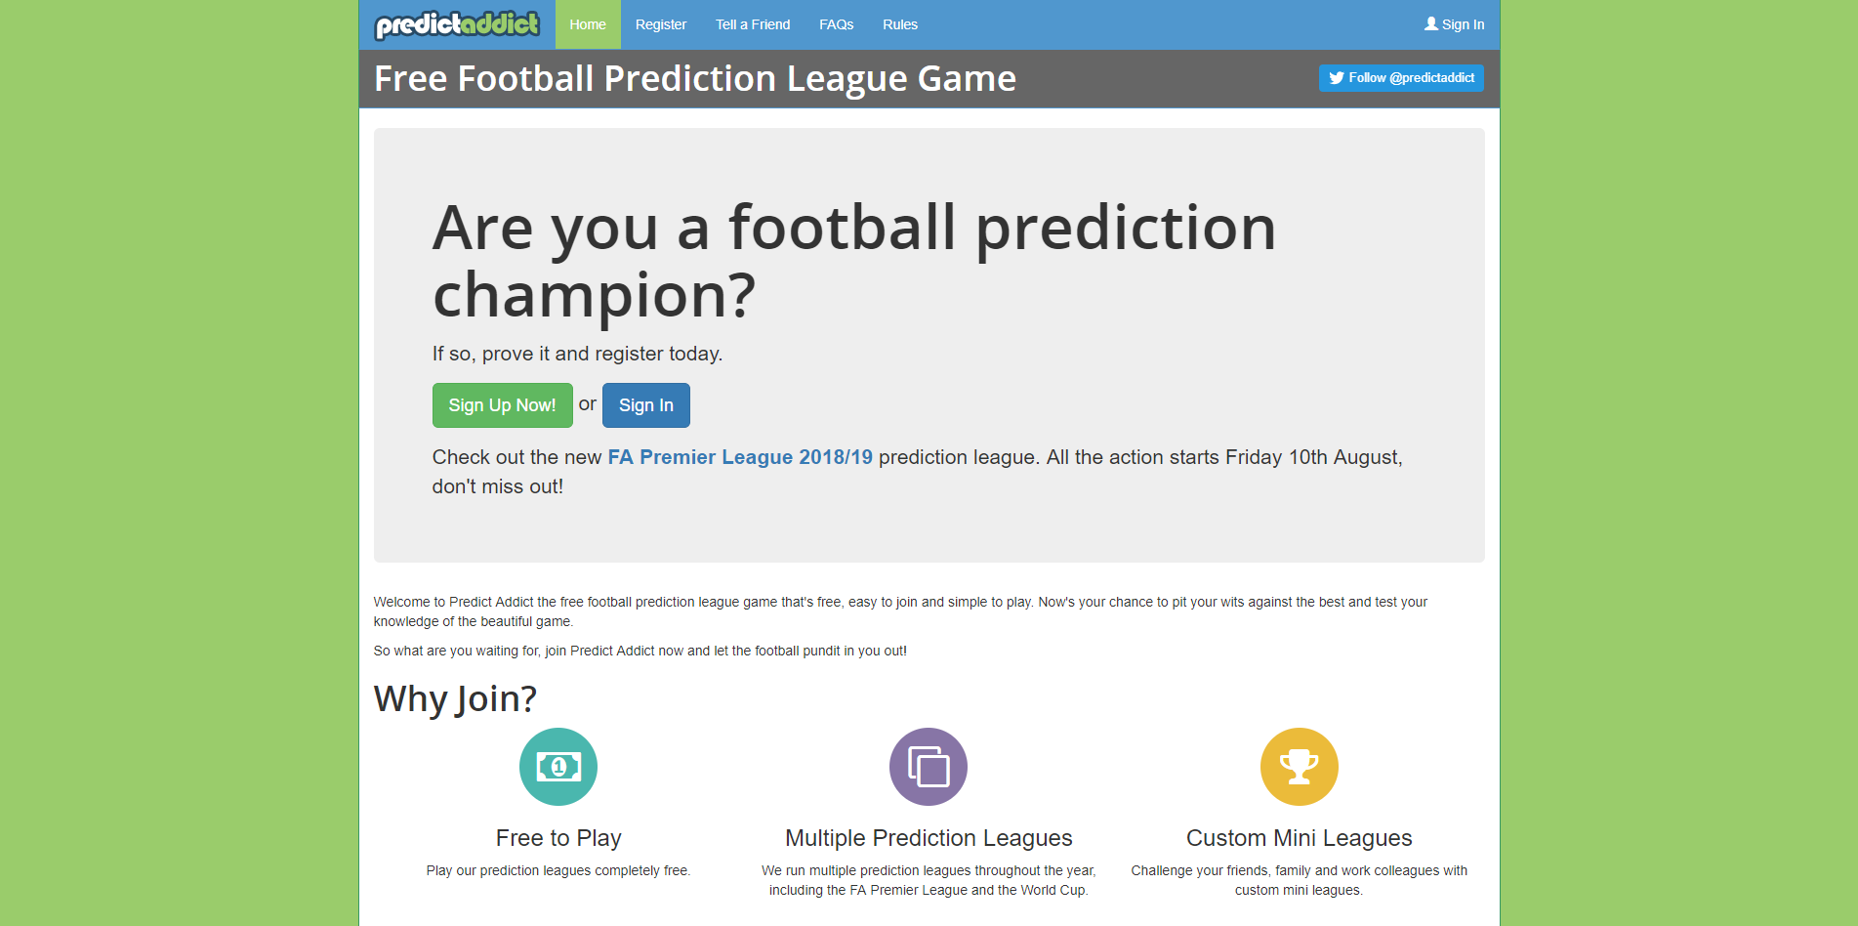Open the FA Premier League 2018/19 link

740,456
